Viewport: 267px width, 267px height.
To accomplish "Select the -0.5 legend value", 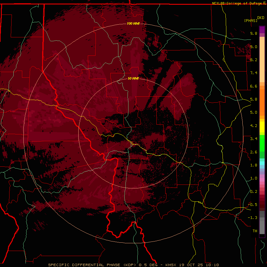I will click(252, 205).
